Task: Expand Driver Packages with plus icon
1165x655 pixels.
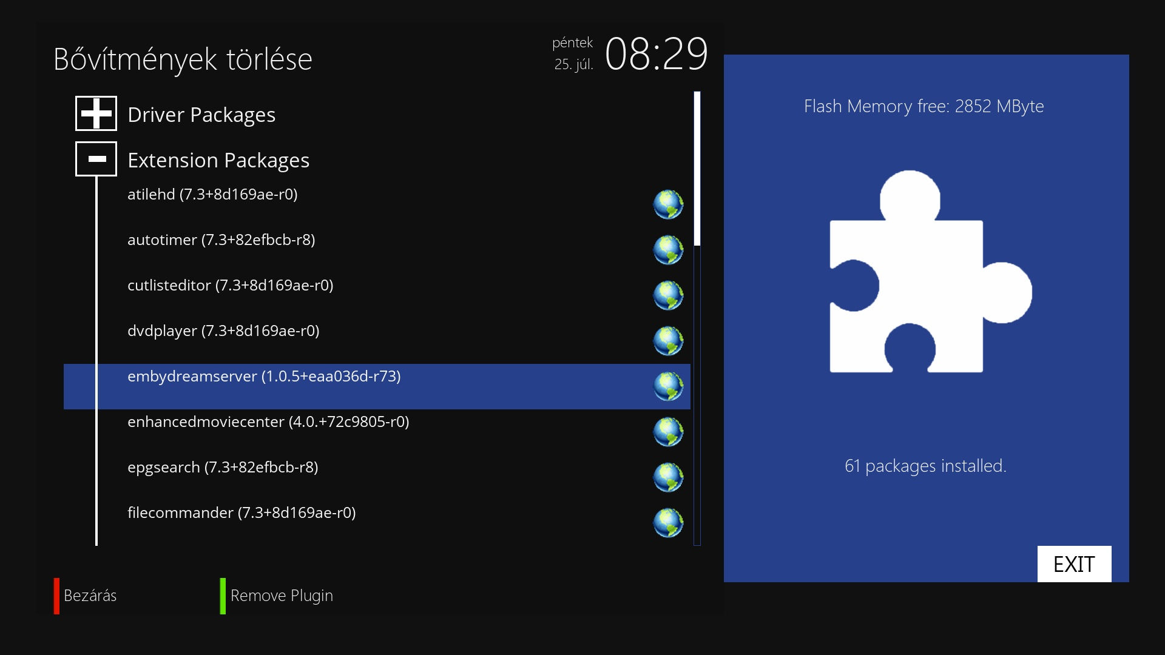Action: 96,113
